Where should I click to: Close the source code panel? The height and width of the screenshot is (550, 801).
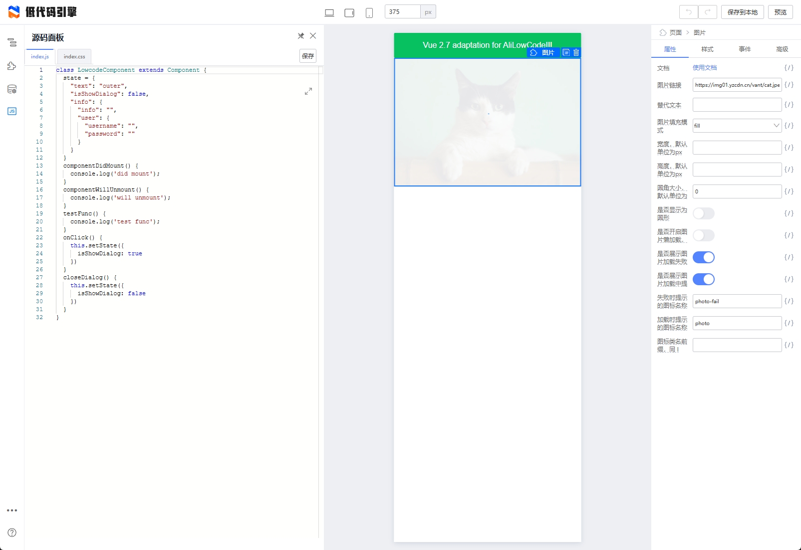[313, 36]
